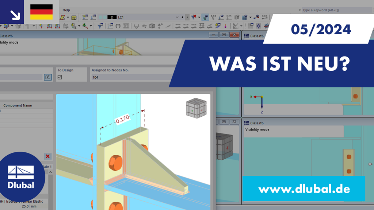The width and height of the screenshot is (374, 210).
Task: Click the Component Name column header
Action: (x=18, y=105)
